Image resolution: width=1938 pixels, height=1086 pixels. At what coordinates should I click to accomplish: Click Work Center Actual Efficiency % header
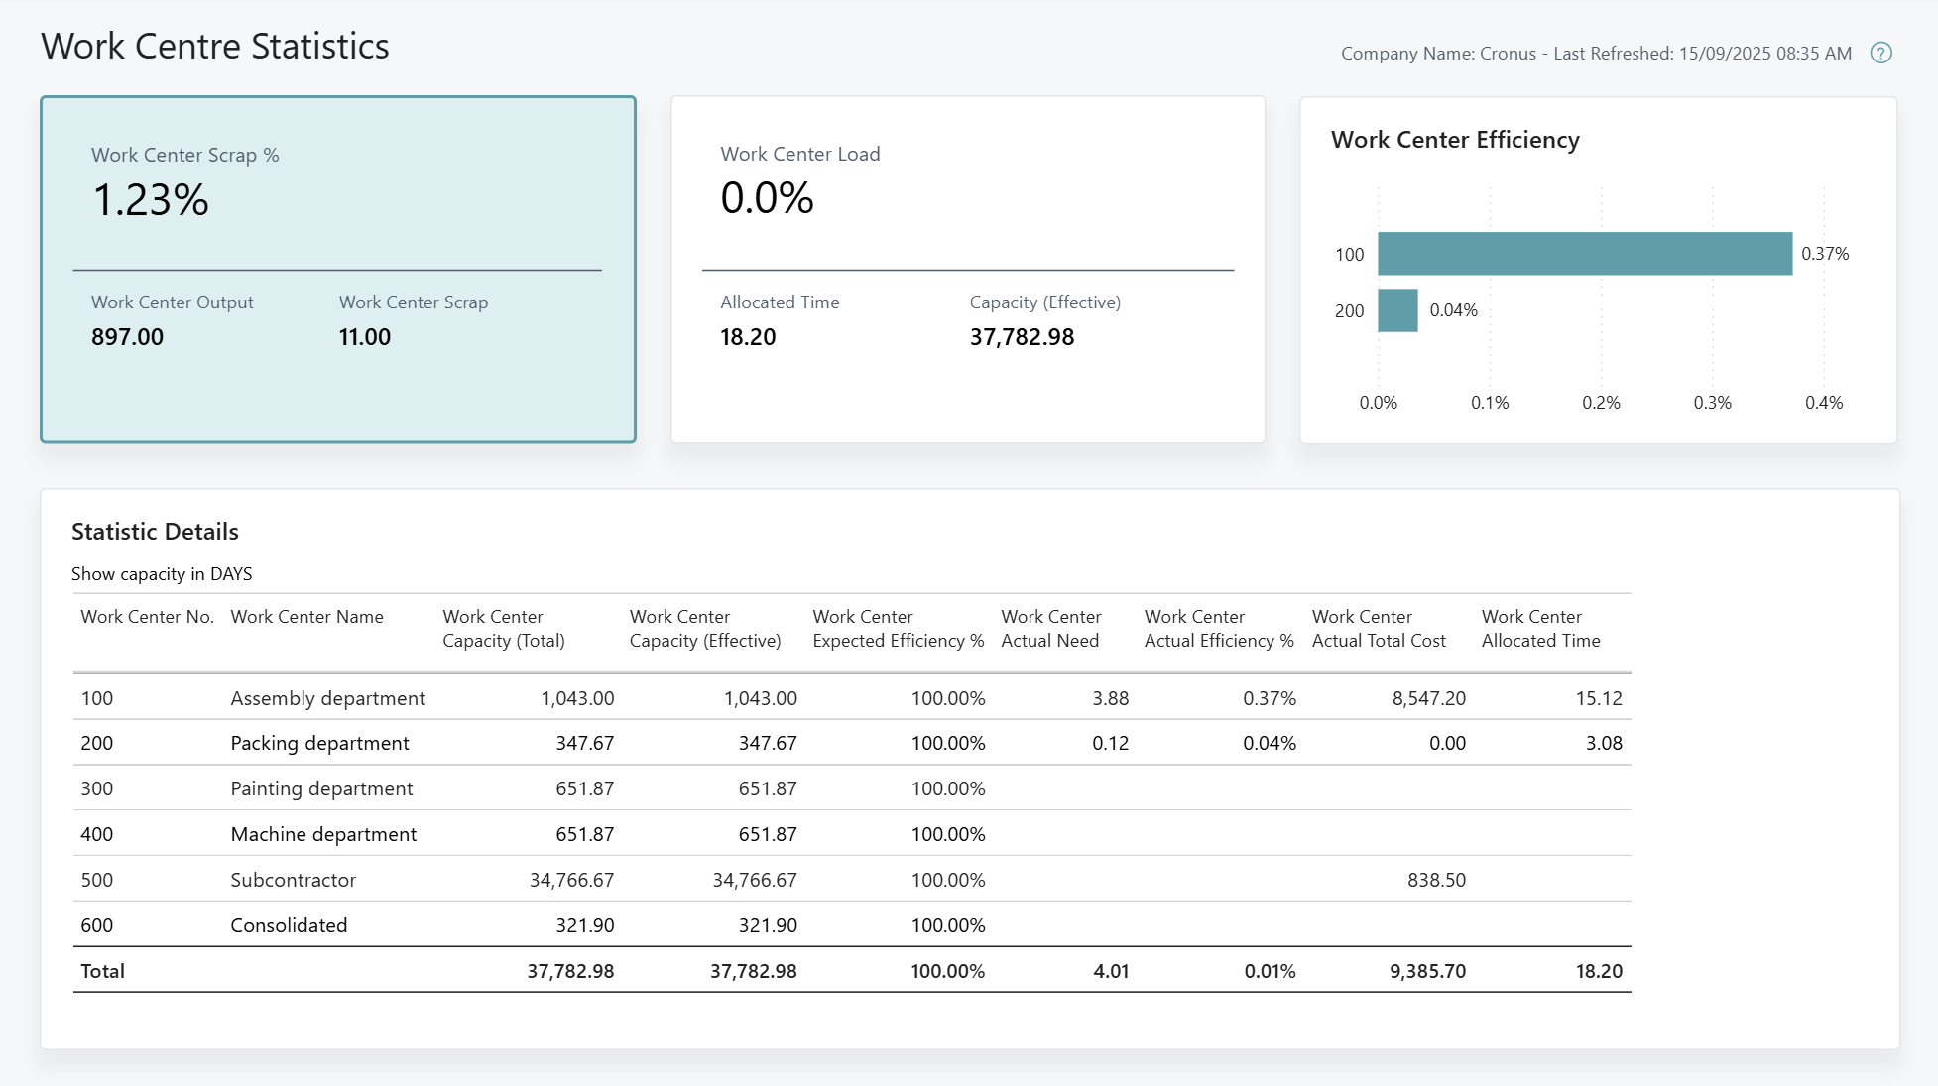1218,629
